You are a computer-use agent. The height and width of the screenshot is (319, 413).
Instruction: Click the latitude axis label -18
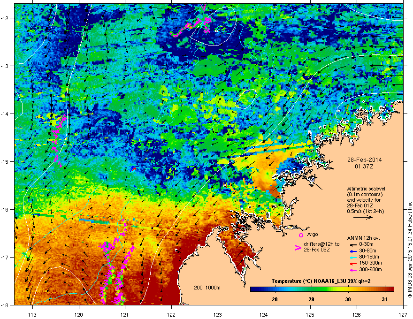(5, 305)
